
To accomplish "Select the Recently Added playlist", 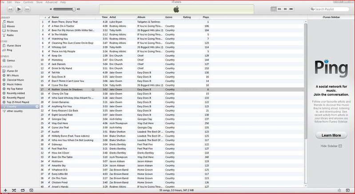I will click(x=16, y=93).
